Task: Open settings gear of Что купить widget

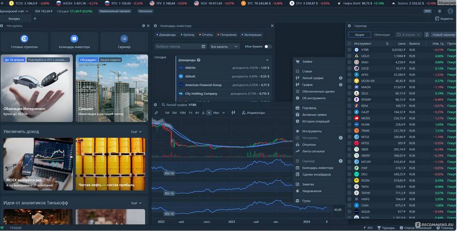Action: [143, 26]
